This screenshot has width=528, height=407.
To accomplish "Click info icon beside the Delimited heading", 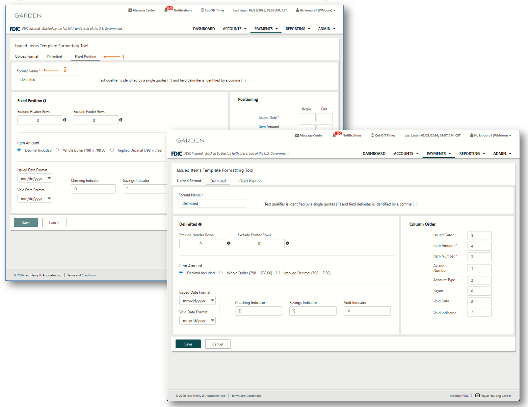I will (x=200, y=224).
